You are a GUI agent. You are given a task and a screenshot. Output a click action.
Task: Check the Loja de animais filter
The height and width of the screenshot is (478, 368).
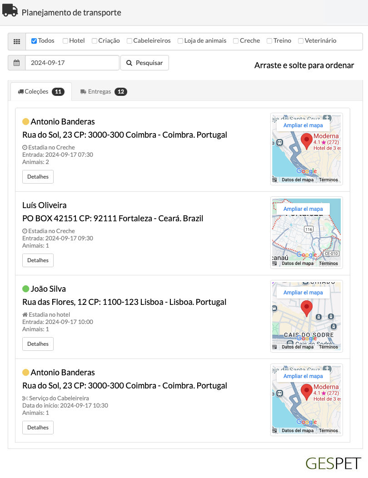pos(180,41)
